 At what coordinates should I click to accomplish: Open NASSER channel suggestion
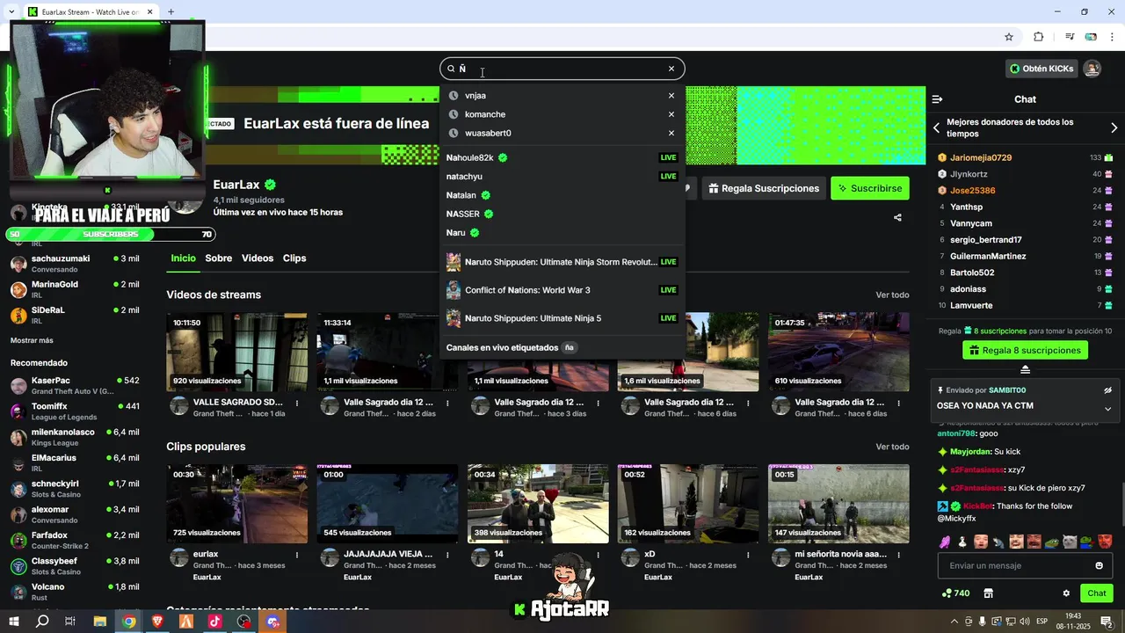click(562, 214)
